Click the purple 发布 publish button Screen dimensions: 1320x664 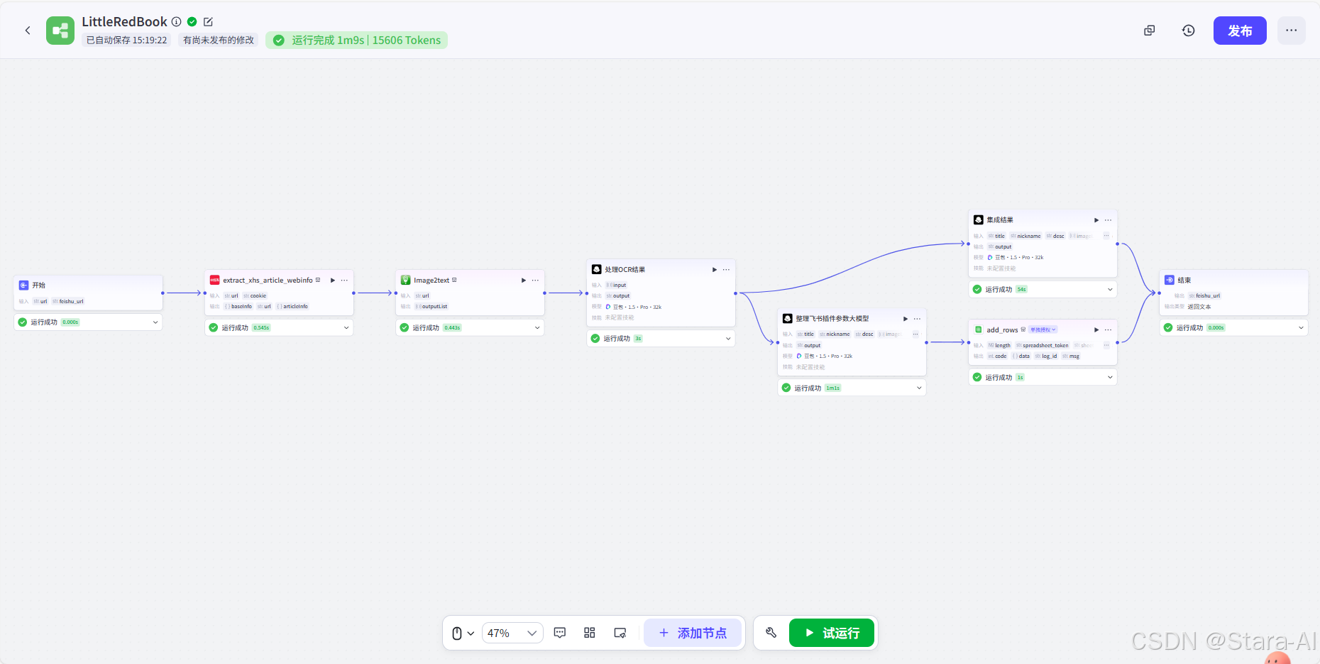coord(1240,31)
